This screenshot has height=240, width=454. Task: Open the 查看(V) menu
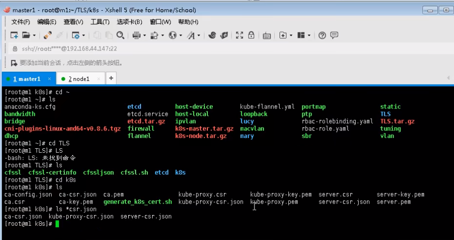pyautogui.click(x=73, y=22)
